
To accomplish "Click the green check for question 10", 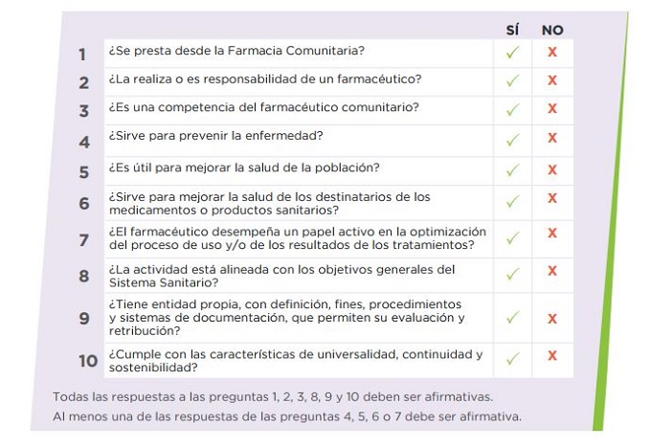I will (512, 359).
